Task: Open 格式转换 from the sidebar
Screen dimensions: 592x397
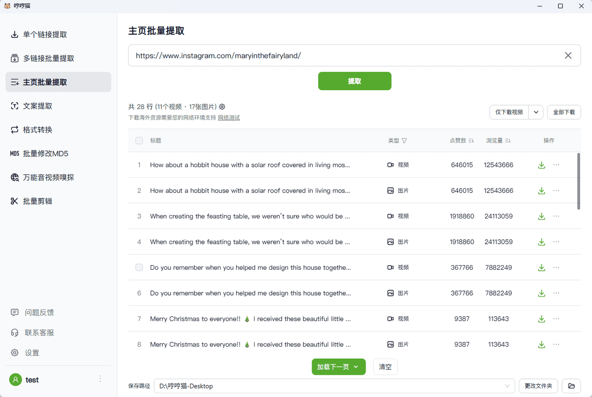Action: click(x=38, y=130)
